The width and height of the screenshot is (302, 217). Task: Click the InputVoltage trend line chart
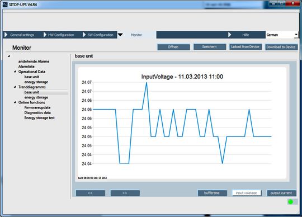[182, 123]
